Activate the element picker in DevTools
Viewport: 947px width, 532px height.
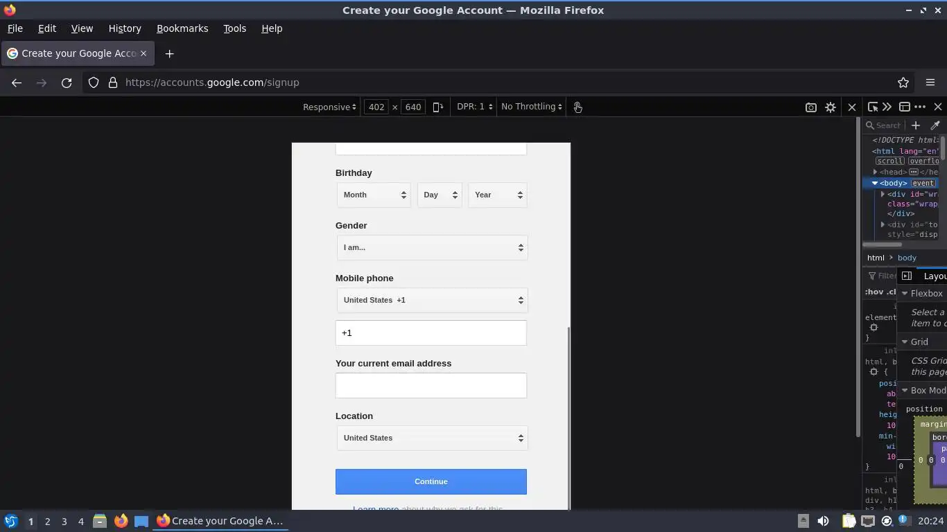point(873,107)
